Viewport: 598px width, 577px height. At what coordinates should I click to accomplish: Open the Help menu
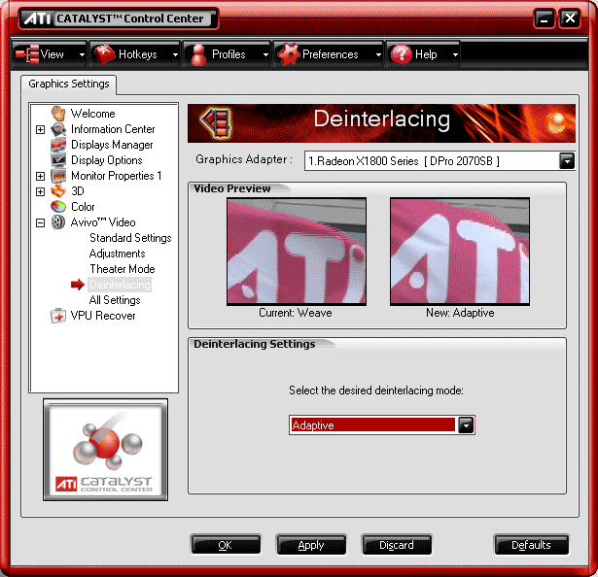(x=424, y=54)
